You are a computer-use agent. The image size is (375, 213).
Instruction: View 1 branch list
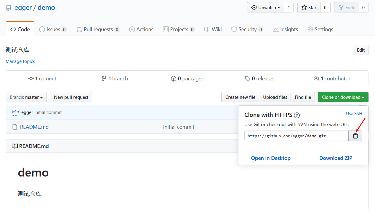point(115,79)
